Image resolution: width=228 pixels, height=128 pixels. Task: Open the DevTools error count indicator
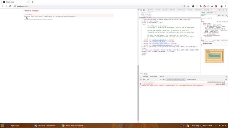click(219, 10)
